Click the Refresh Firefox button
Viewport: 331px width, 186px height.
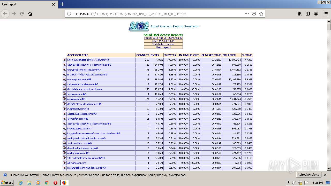(309, 175)
